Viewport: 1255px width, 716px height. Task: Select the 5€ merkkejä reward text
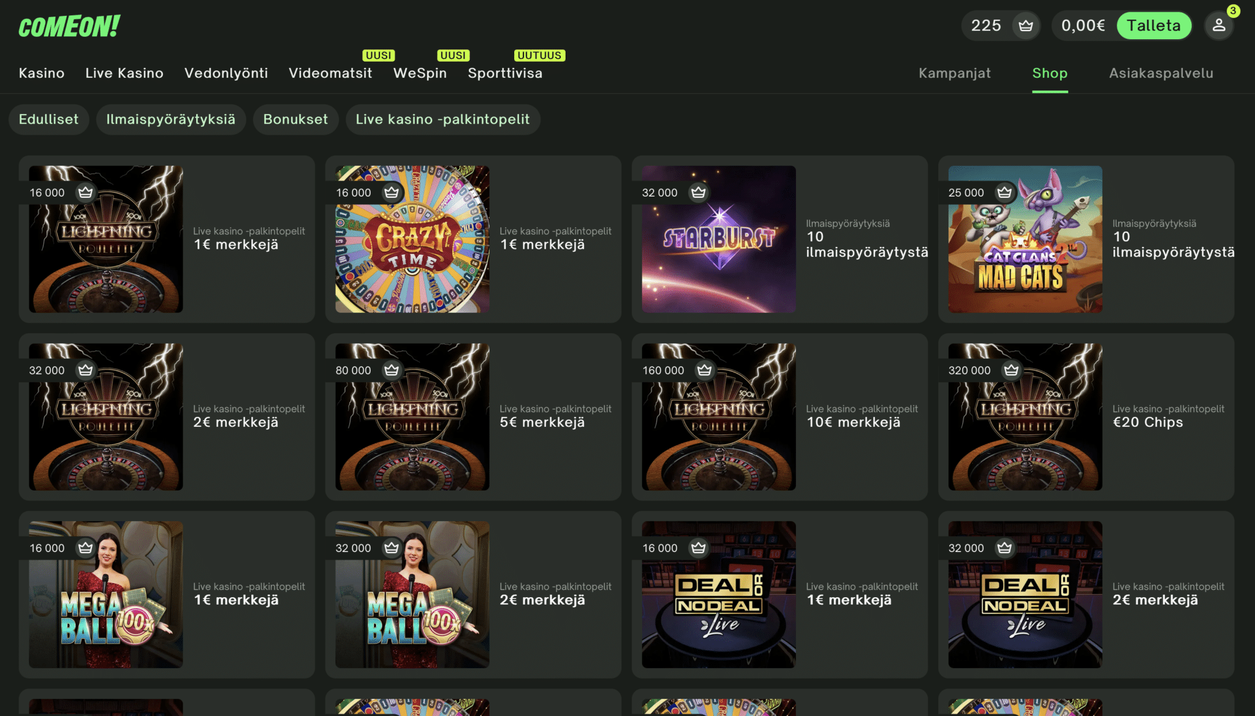tap(542, 423)
